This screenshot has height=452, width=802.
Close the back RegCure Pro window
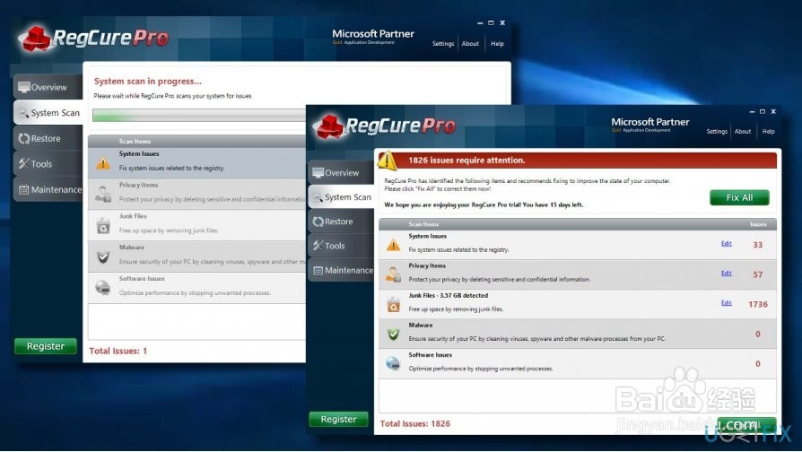pyautogui.click(x=502, y=22)
